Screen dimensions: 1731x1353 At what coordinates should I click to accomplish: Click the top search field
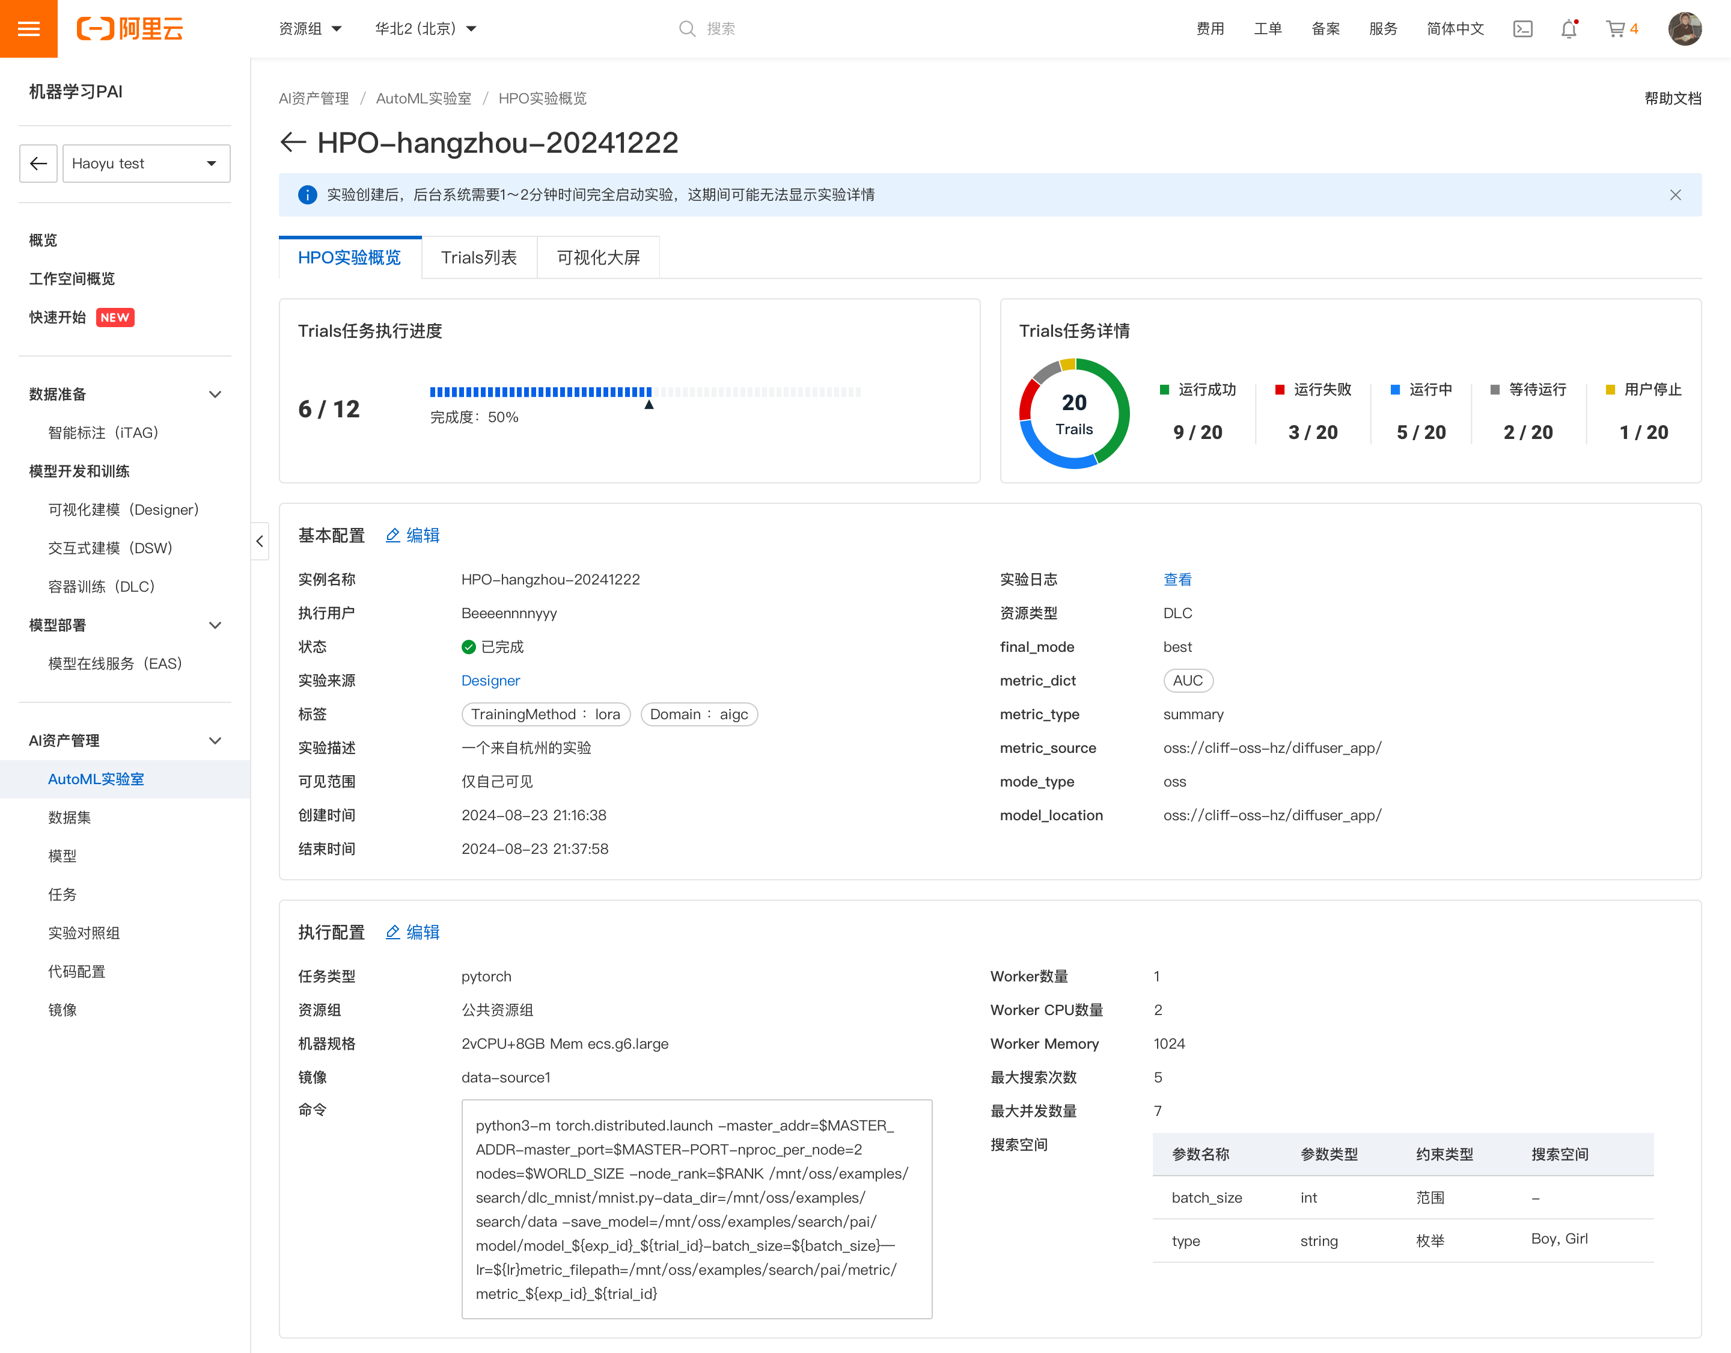pos(721,29)
